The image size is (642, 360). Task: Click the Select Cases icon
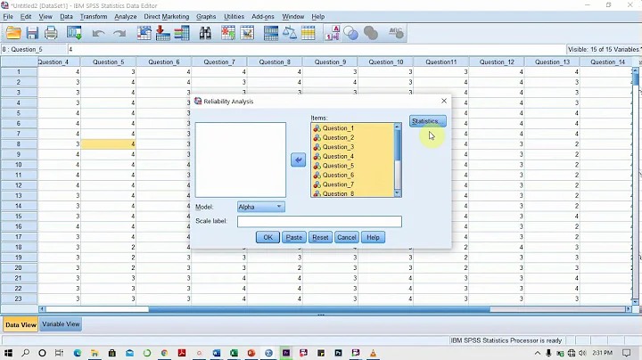pos(308,33)
